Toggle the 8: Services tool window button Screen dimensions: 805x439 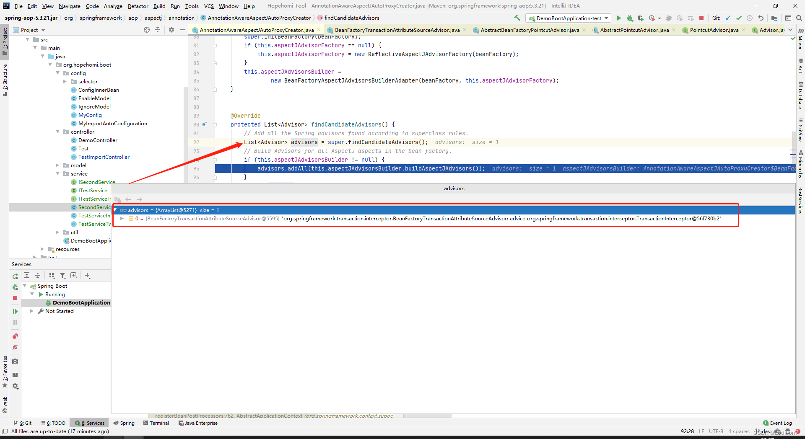90,423
